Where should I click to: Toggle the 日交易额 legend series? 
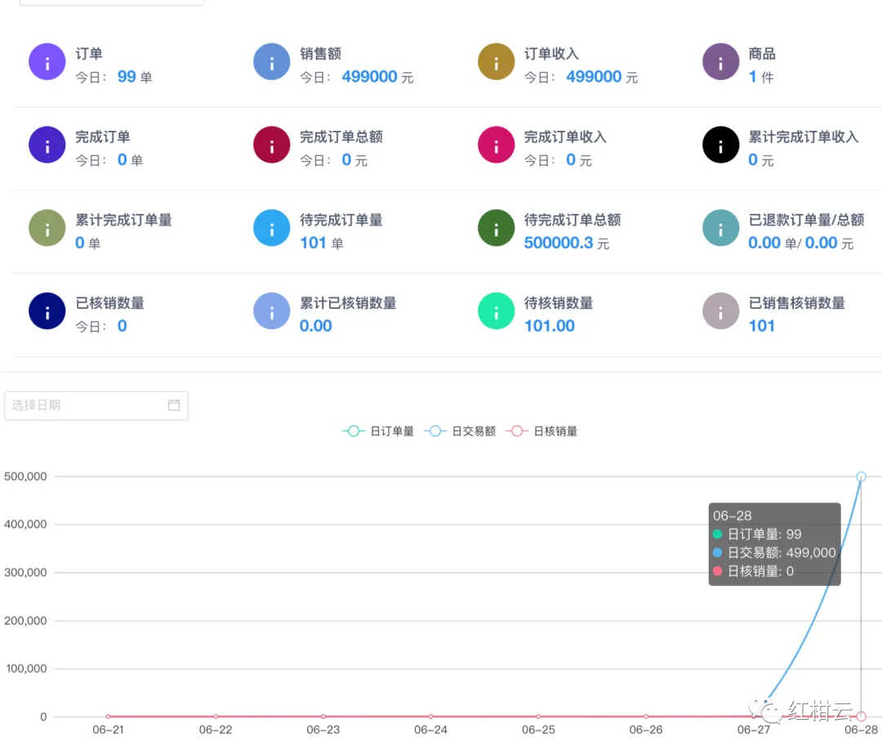460,431
